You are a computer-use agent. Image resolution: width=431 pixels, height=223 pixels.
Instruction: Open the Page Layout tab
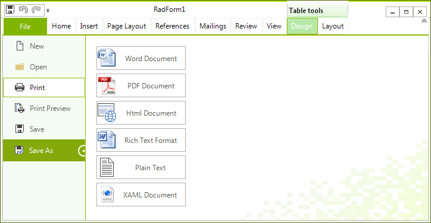coord(126,26)
